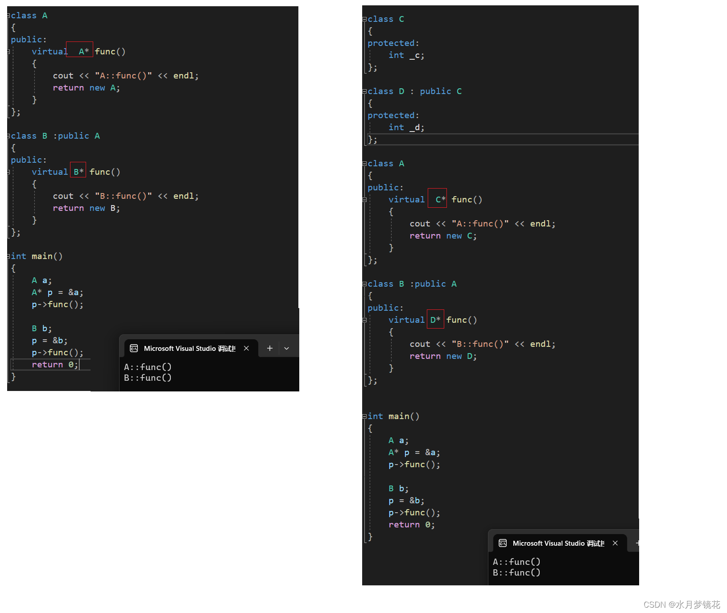The width and height of the screenshot is (727, 613).
Task: Click the 'int _c;' member declaration
Action: coord(406,55)
